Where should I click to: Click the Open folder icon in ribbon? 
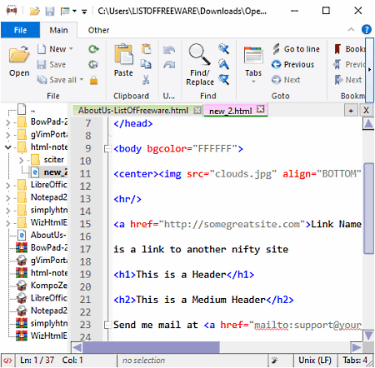(x=19, y=54)
